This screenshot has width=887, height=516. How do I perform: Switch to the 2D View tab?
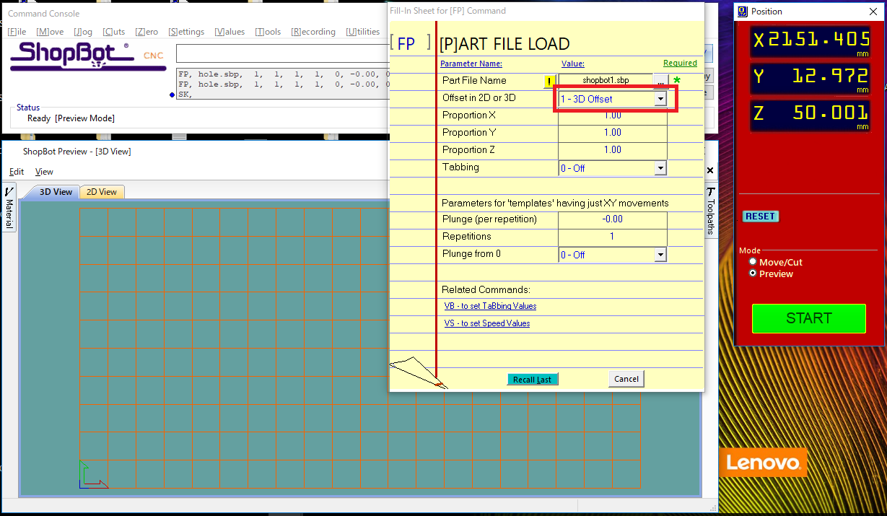pyautogui.click(x=102, y=192)
